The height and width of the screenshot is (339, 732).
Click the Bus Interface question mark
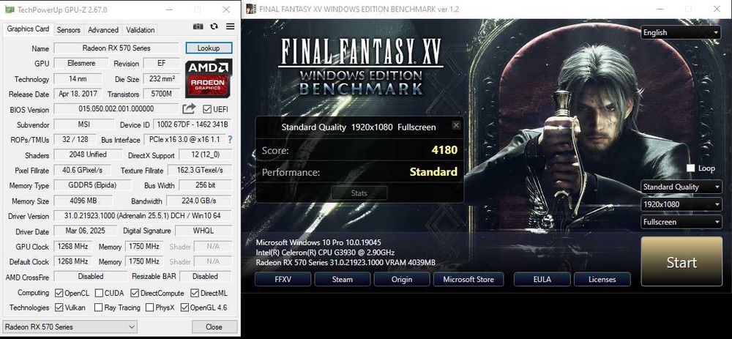point(230,139)
